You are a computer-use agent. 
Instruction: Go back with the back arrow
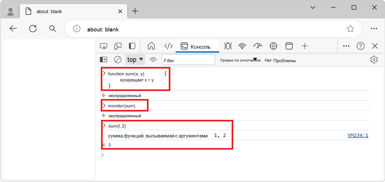13,29
